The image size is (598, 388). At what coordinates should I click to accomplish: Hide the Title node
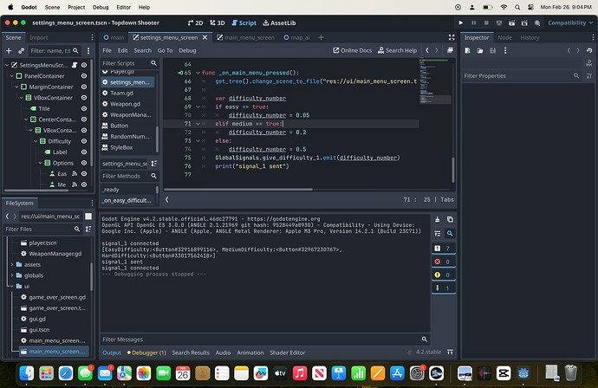click(x=84, y=108)
